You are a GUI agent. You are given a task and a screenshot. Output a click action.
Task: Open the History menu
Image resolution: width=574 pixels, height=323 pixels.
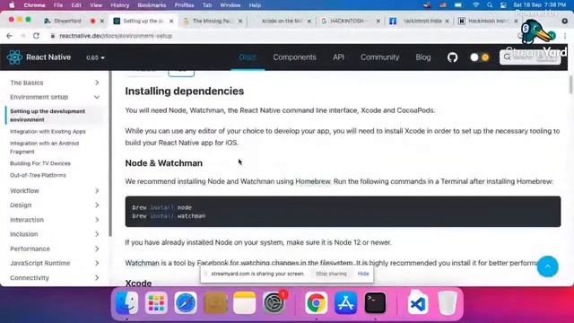[119, 5]
